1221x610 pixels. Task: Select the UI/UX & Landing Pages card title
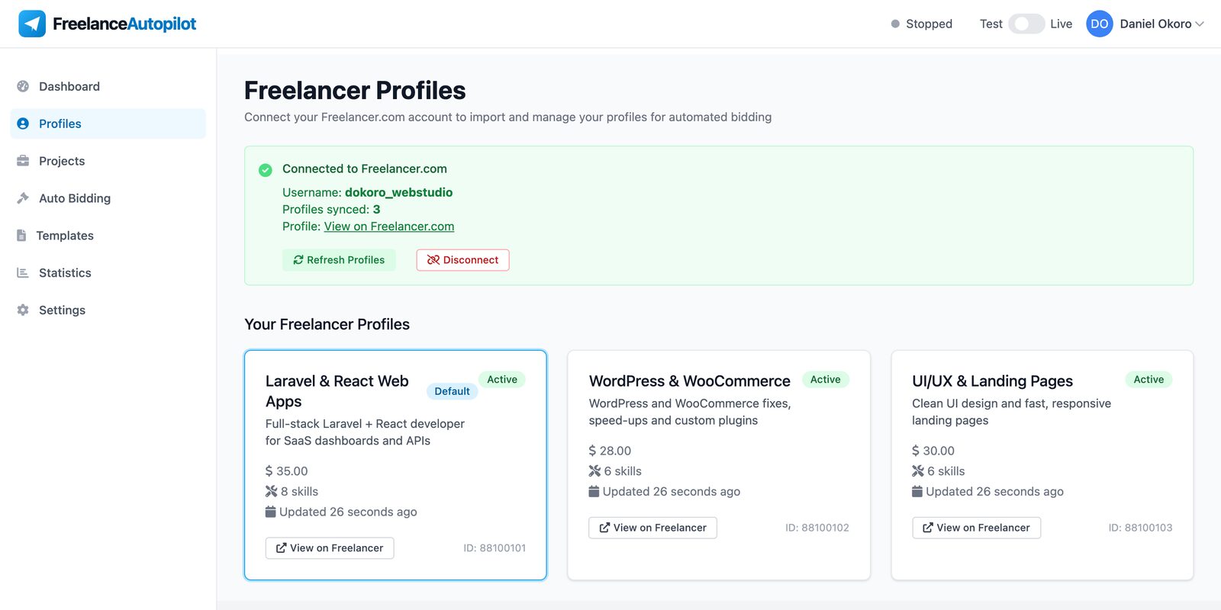(x=993, y=381)
